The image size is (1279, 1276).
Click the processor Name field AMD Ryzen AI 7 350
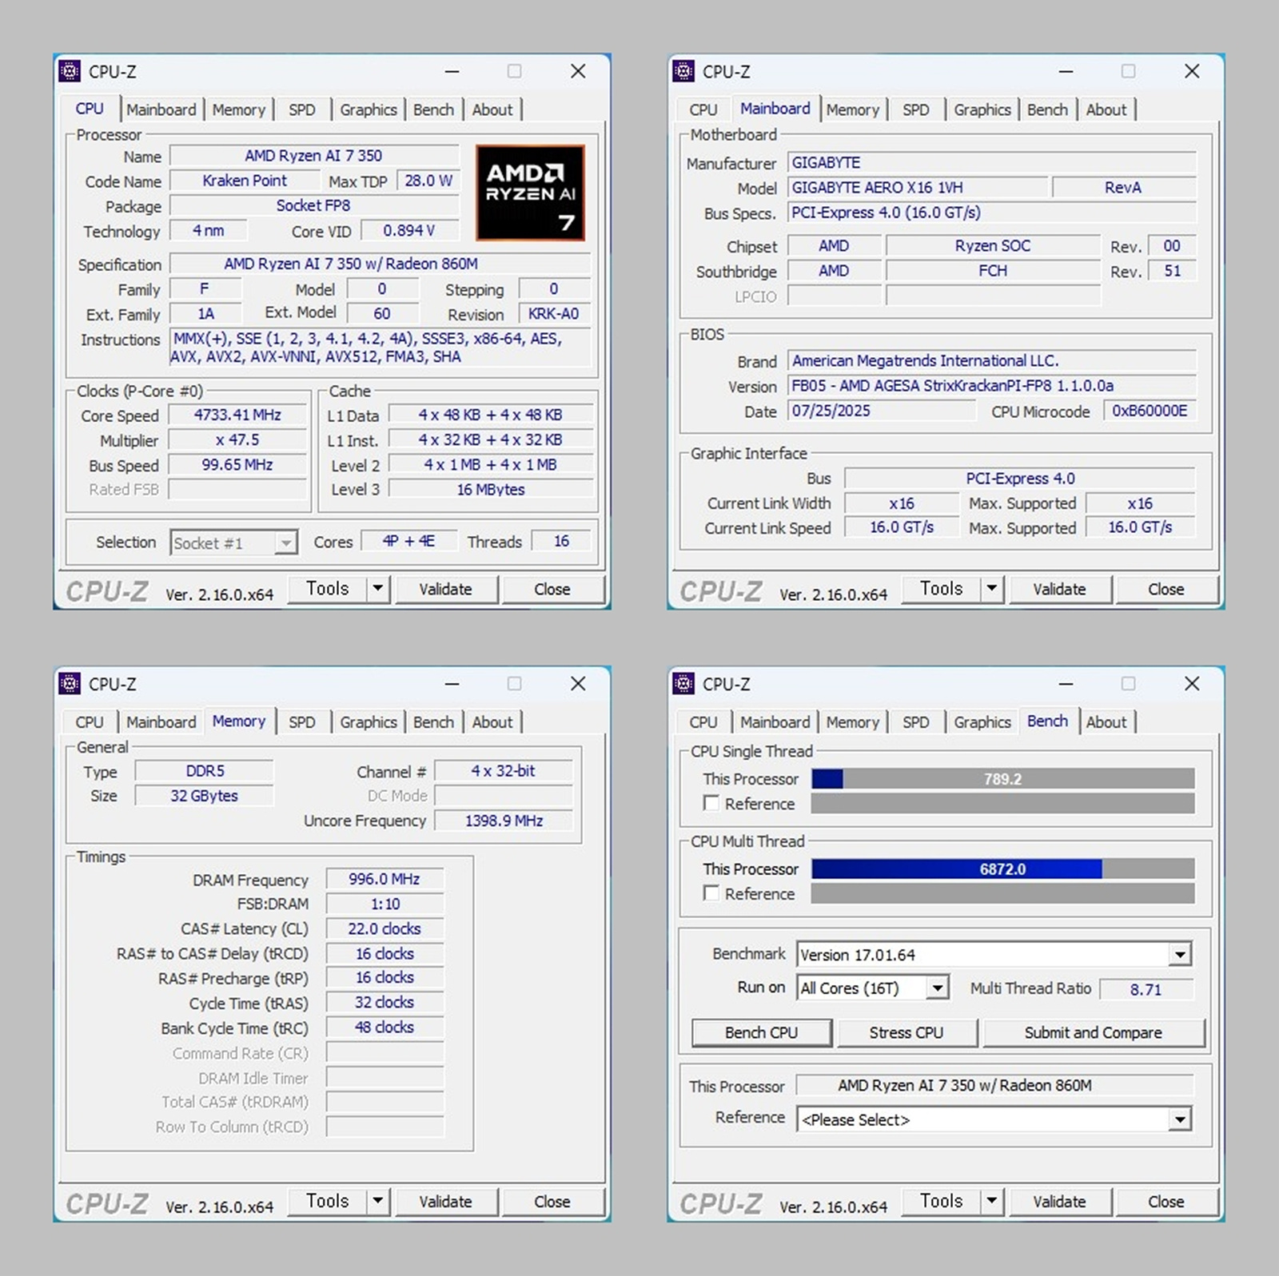coord(314,156)
